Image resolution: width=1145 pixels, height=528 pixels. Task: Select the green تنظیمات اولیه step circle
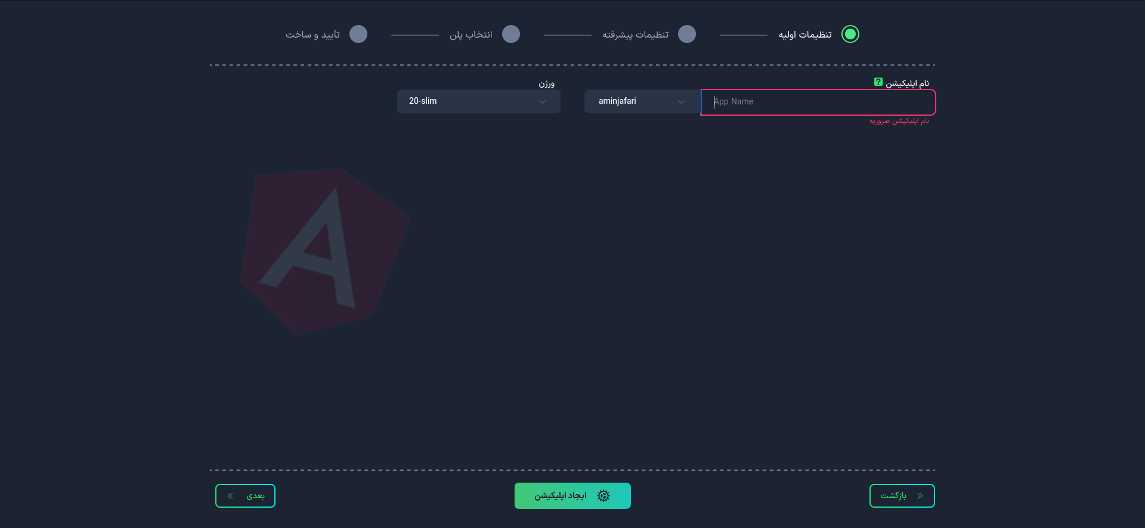point(850,34)
